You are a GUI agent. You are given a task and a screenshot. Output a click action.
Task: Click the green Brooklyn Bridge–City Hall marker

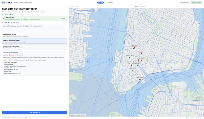point(137,65)
